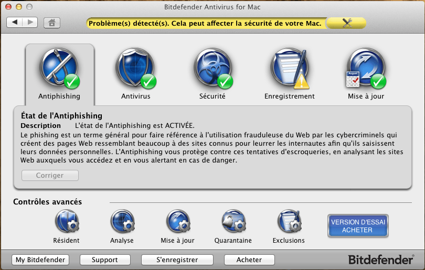
Task: Click the home toolbar icon
Action: click(52, 23)
